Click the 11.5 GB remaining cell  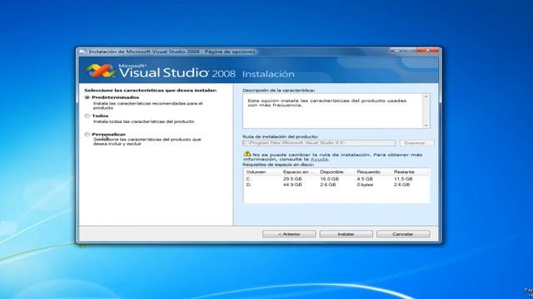pyautogui.click(x=403, y=179)
